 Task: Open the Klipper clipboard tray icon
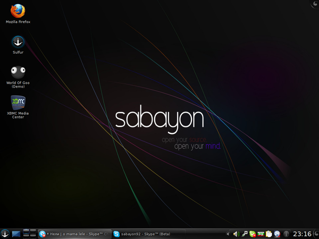click(x=268, y=234)
